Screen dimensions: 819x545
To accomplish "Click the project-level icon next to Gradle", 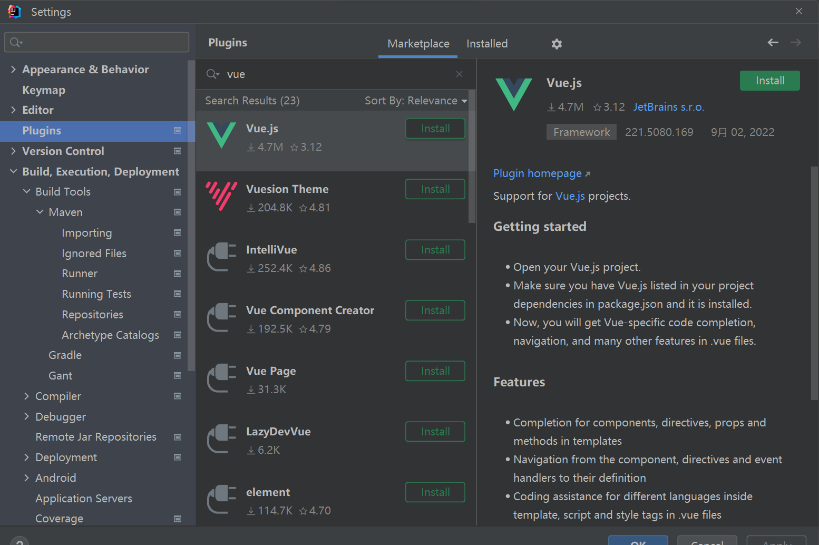I will pos(178,355).
